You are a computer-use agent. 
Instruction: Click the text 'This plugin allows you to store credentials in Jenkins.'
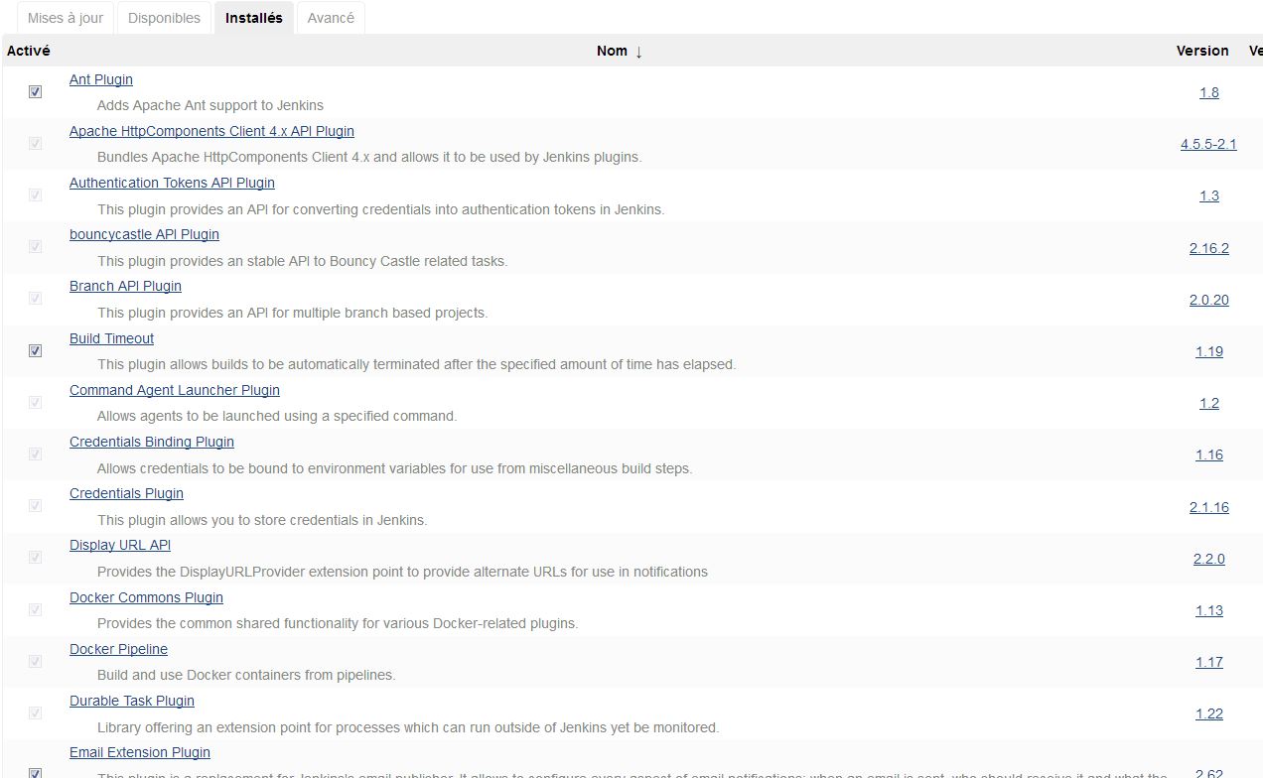point(262,520)
